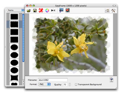The width and height of the screenshot is (125, 96).
Task: Click the Quality value field showing 70
Action: coord(65,85)
